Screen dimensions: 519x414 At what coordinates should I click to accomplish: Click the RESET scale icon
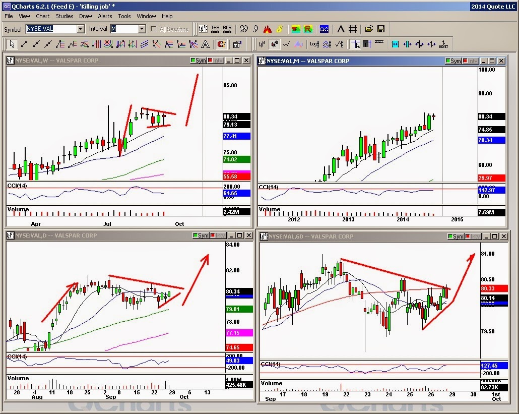click(x=443, y=44)
